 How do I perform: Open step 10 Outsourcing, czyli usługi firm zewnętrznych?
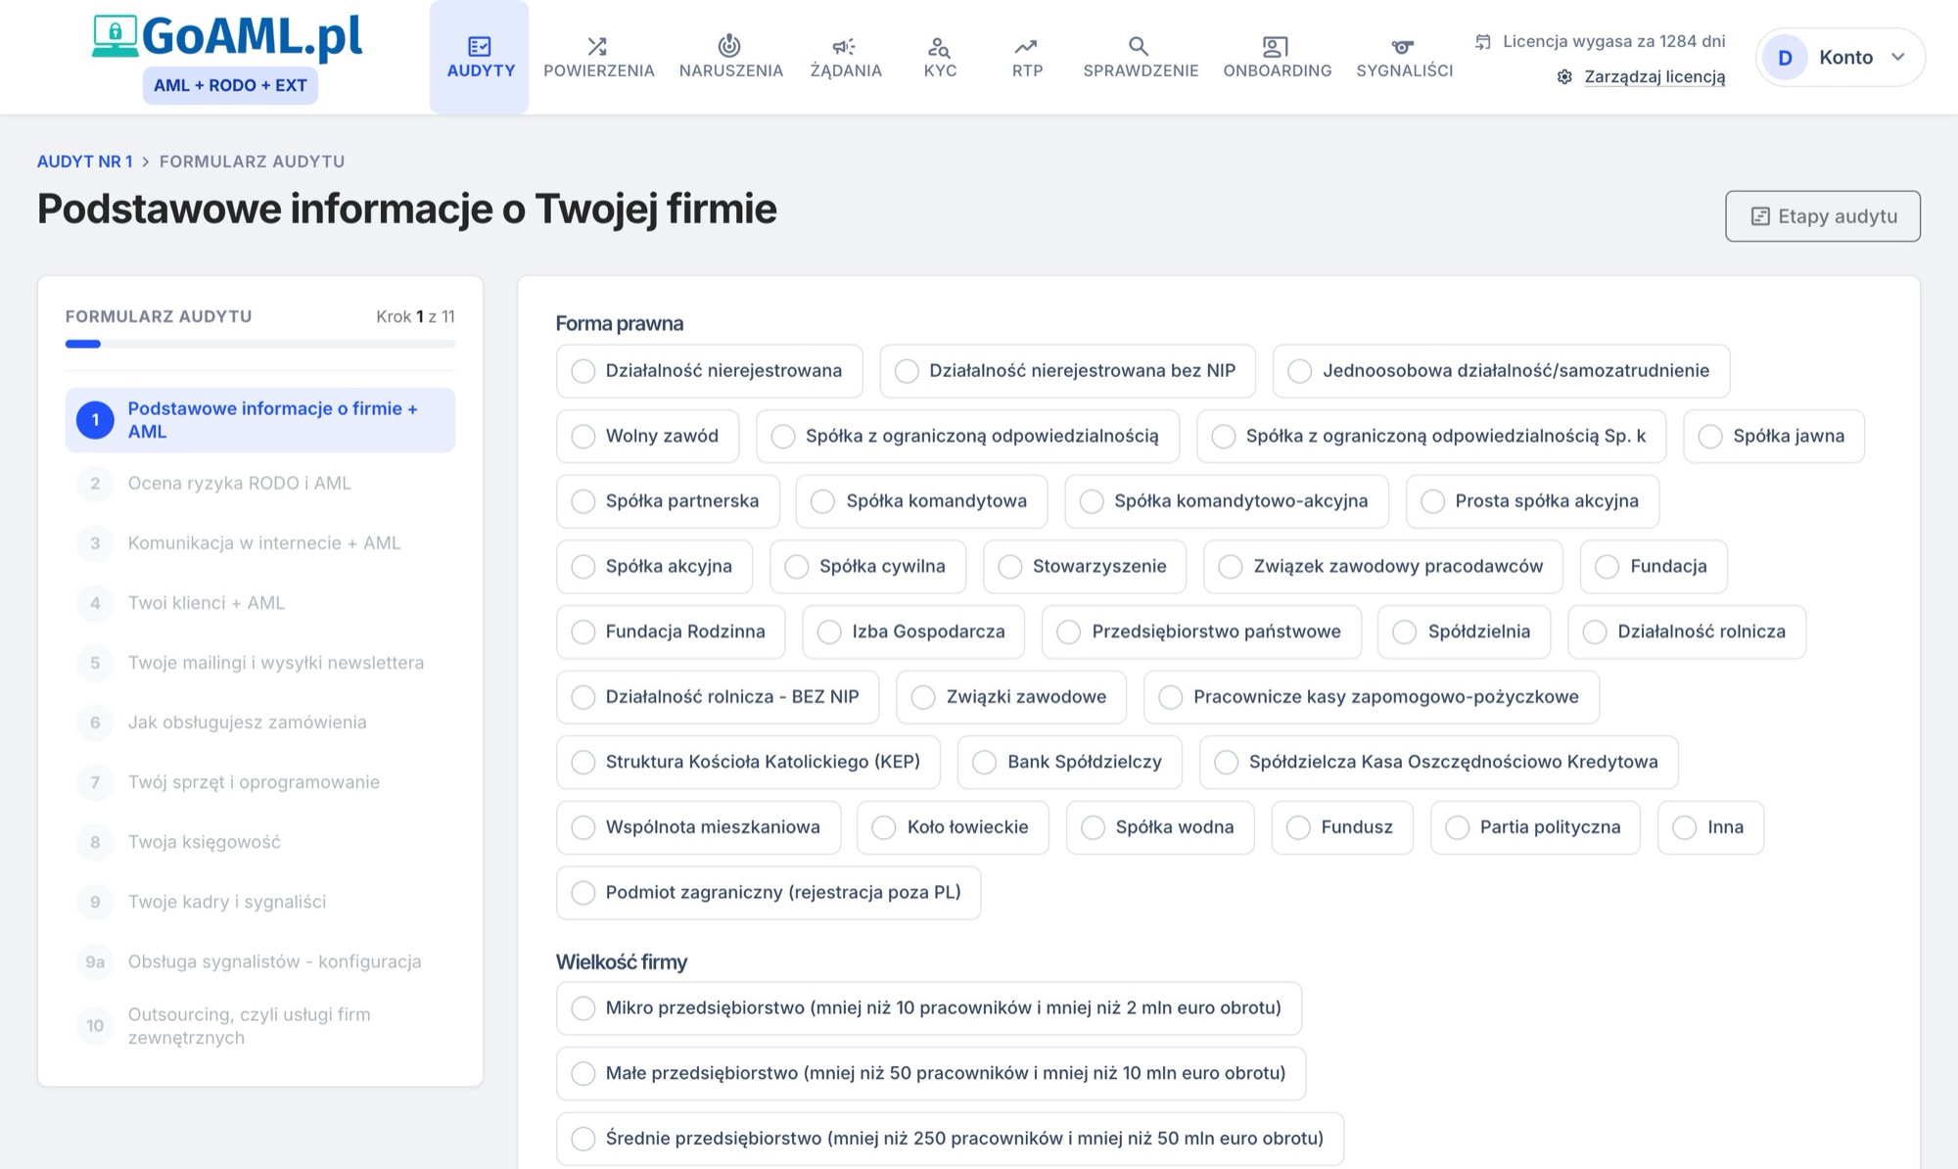pos(260,1026)
